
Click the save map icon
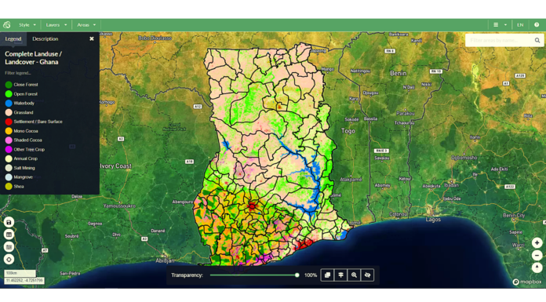9,222
